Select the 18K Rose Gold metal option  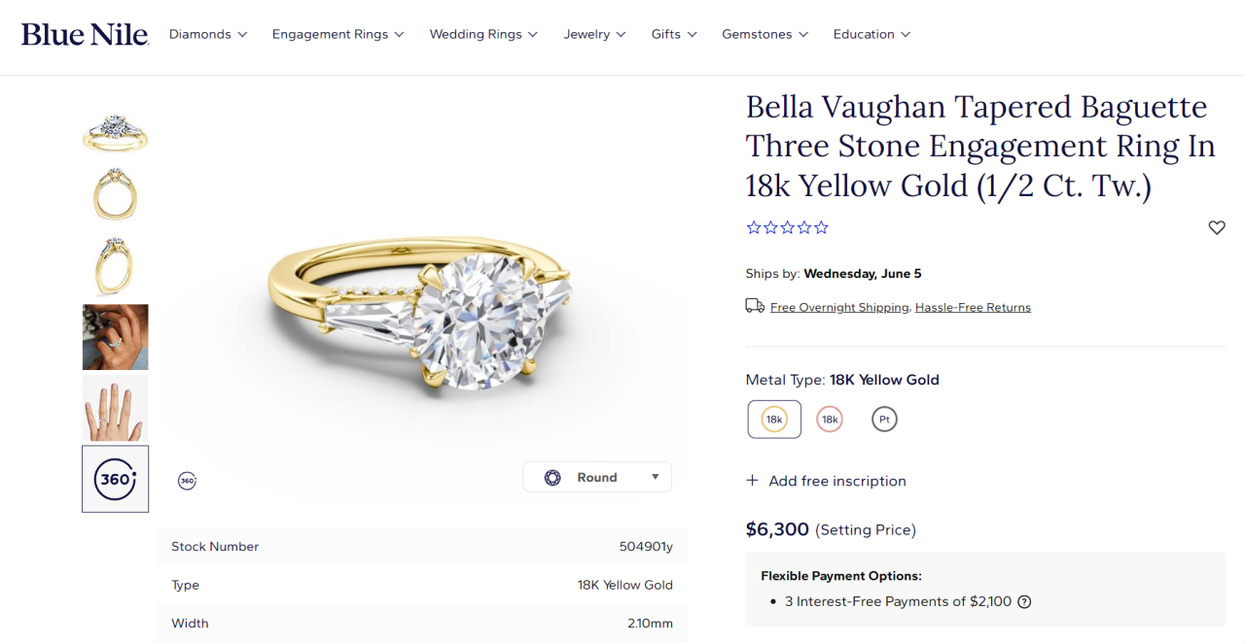pos(830,420)
